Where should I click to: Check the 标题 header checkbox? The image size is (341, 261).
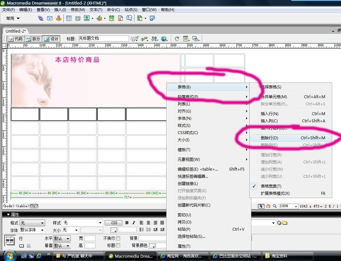(x=118, y=245)
